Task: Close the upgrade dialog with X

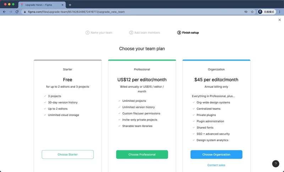Action: (x=279, y=20)
